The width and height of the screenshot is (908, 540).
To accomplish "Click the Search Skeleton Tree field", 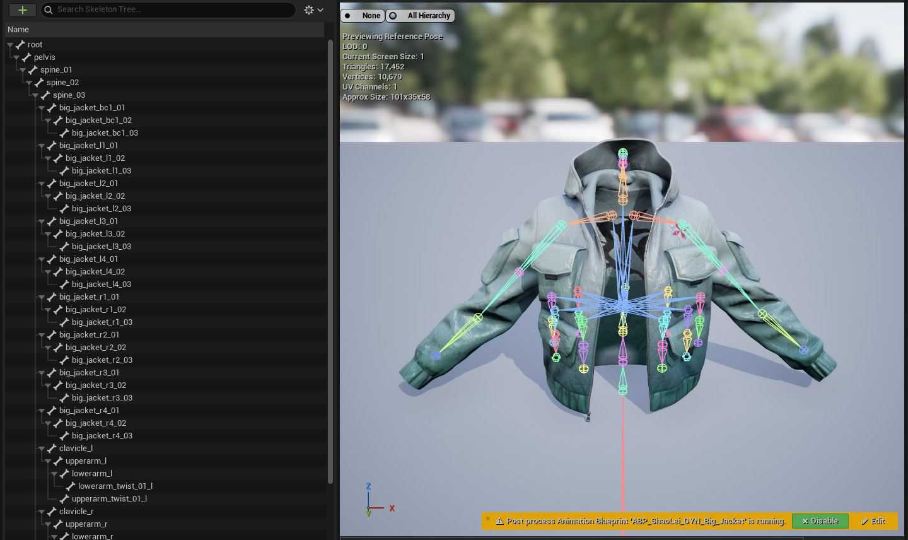I will [170, 9].
